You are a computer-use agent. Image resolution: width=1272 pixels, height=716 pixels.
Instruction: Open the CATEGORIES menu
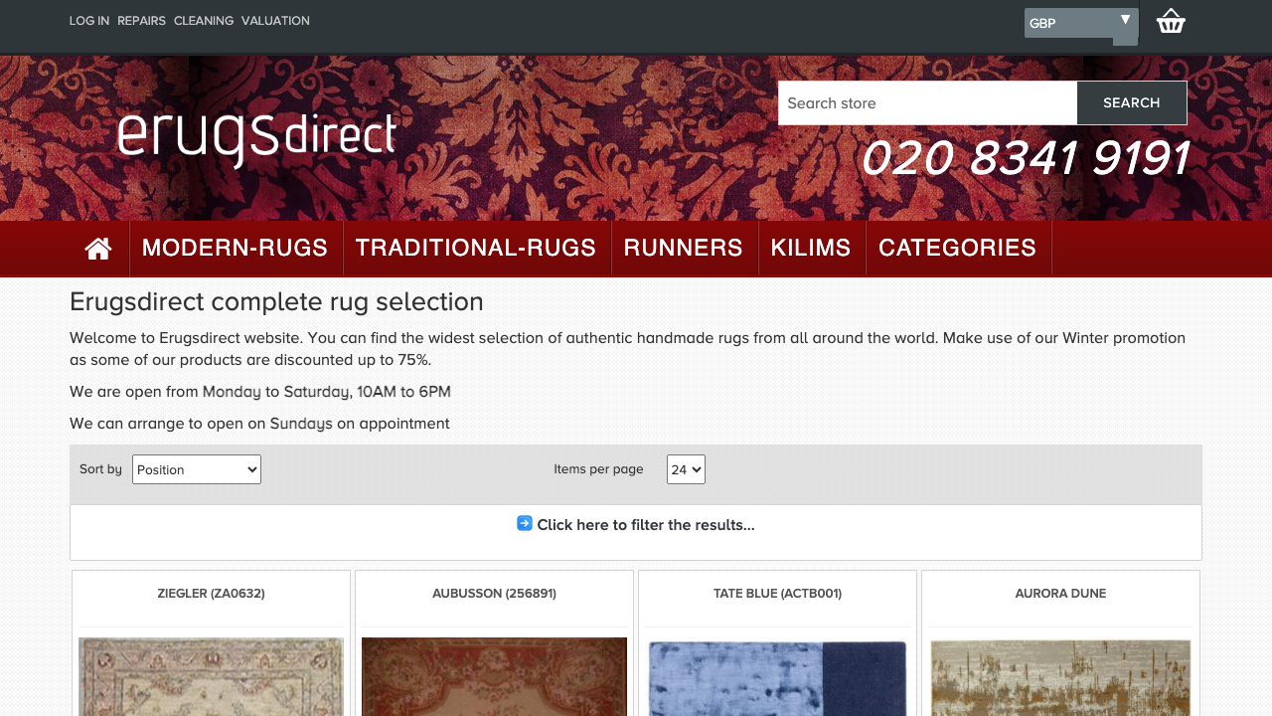click(x=958, y=248)
